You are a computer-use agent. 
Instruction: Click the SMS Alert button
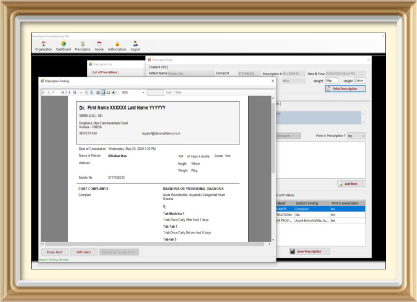point(84,252)
